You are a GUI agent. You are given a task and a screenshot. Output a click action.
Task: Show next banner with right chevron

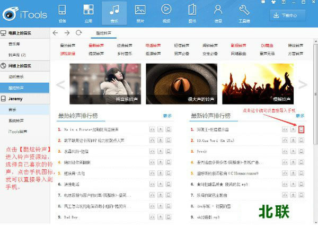point(303,84)
